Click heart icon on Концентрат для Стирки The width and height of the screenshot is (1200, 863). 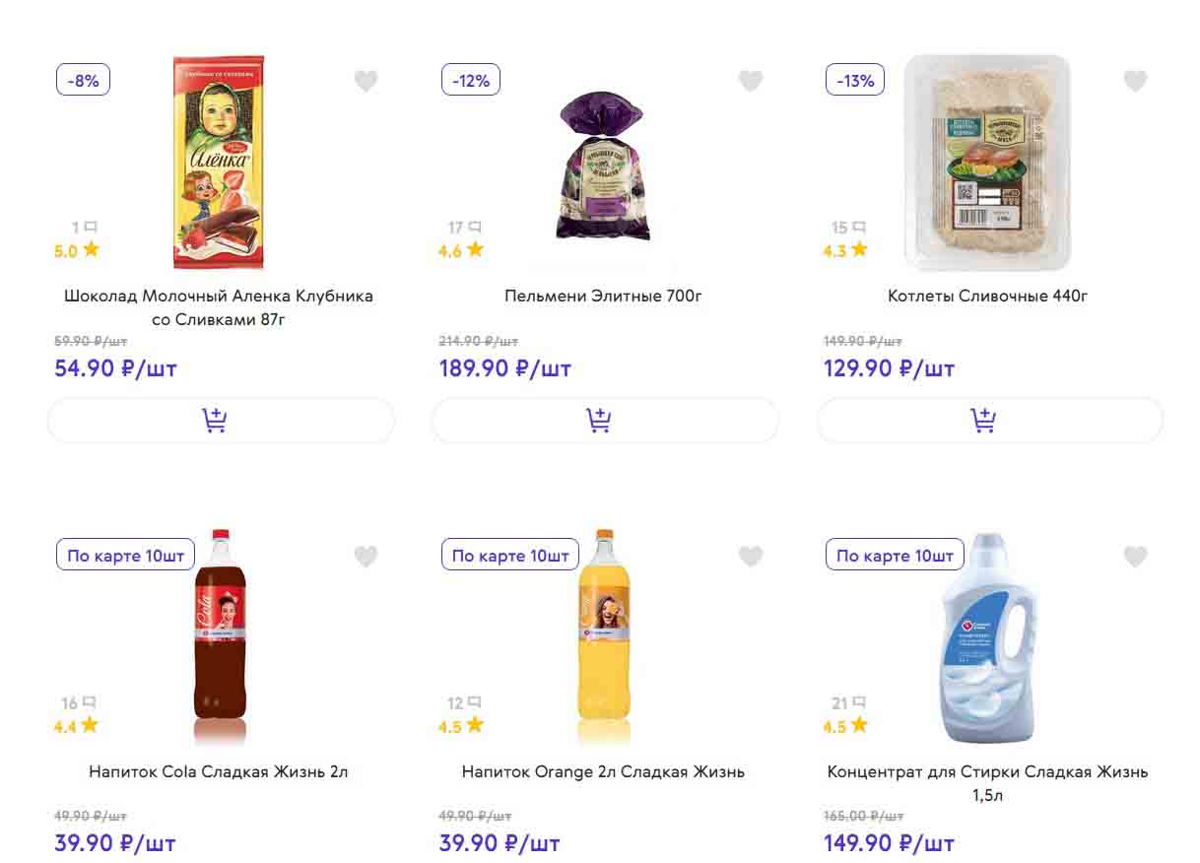tap(1135, 557)
